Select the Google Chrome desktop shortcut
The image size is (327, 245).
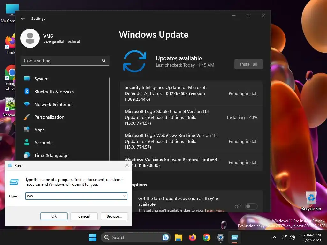(10, 78)
